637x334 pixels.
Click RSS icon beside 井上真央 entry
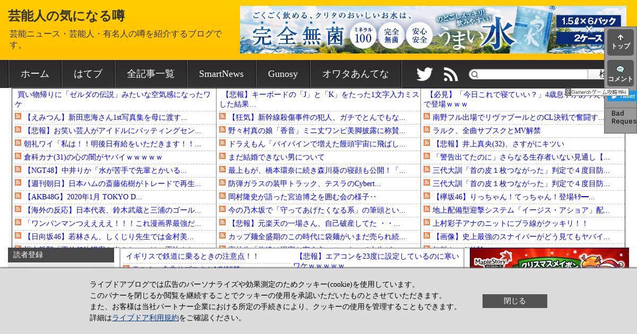click(427, 143)
